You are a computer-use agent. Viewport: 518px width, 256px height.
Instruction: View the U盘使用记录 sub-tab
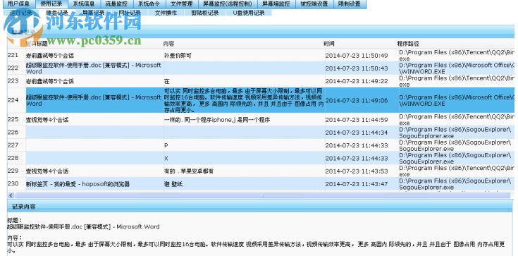coord(249,13)
